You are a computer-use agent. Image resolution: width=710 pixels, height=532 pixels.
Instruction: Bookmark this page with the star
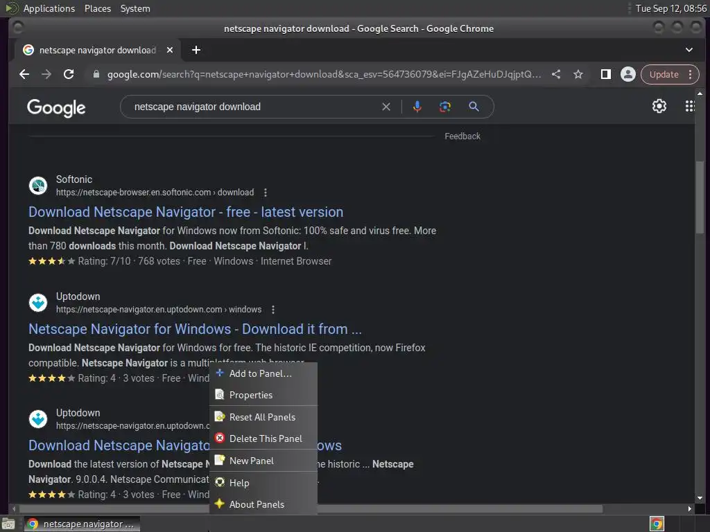click(578, 74)
